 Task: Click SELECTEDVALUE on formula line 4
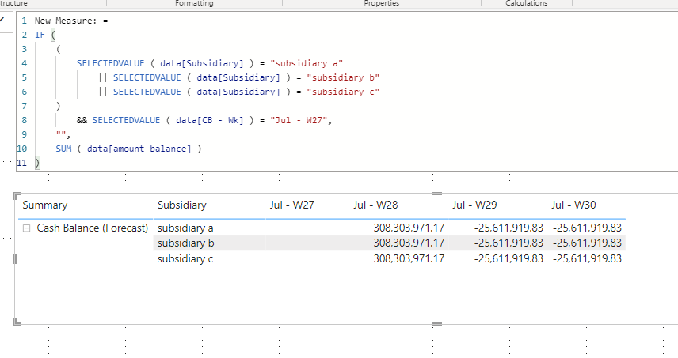110,63
